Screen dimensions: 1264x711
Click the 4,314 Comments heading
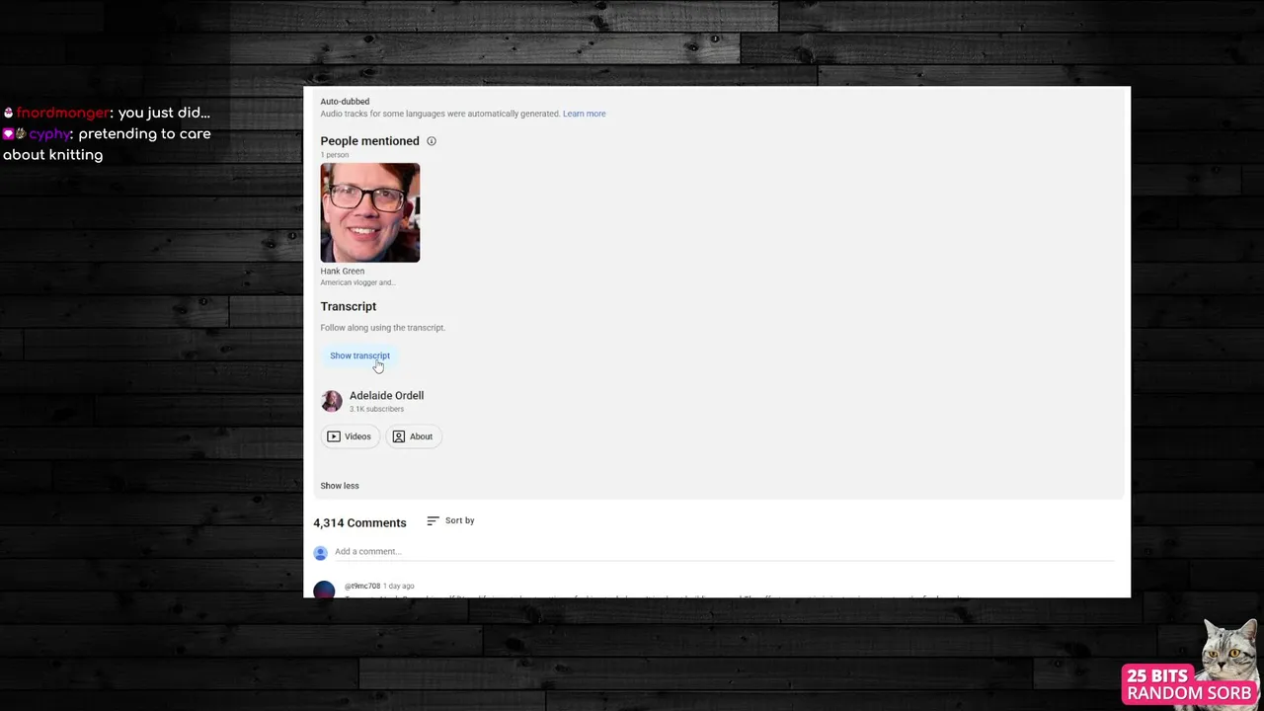point(359,522)
